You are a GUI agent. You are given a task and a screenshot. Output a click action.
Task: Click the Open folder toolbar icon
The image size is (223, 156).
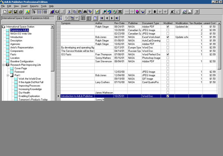pyautogui.click(x=10, y=12)
